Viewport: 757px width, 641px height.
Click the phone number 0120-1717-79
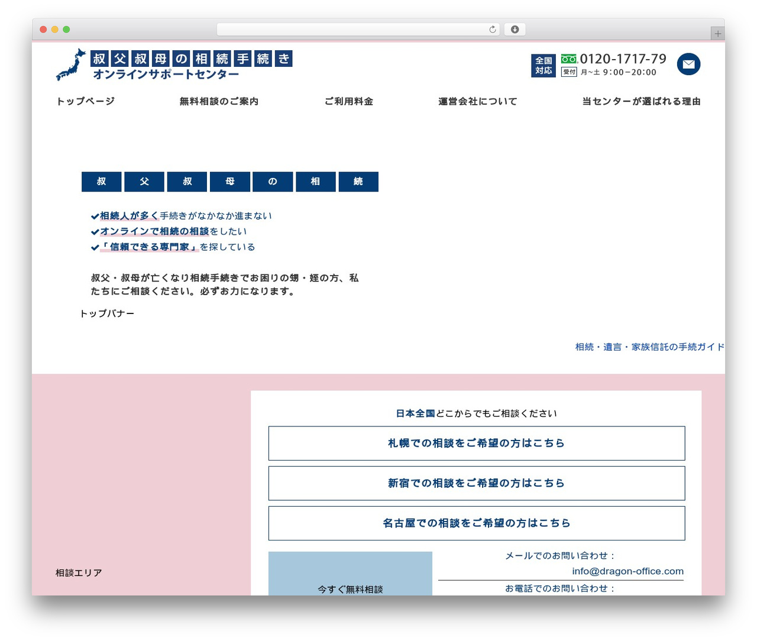623,59
